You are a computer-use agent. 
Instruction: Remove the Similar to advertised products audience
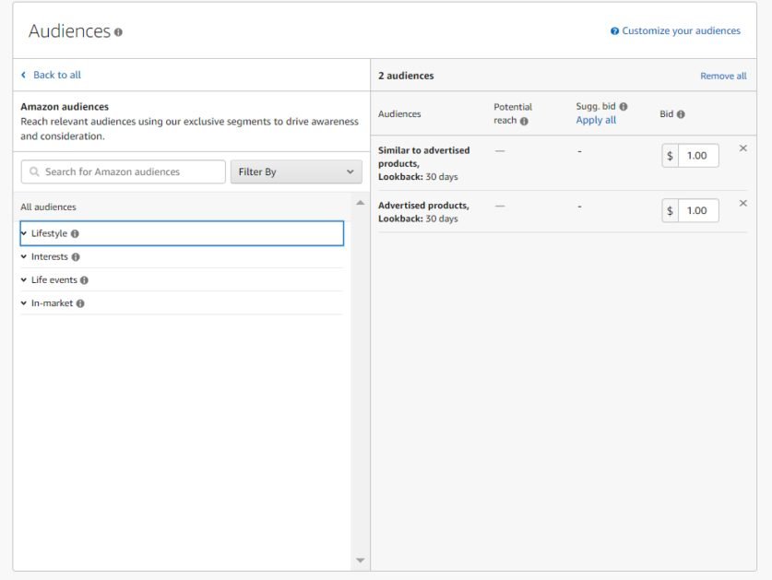tap(743, 148)
